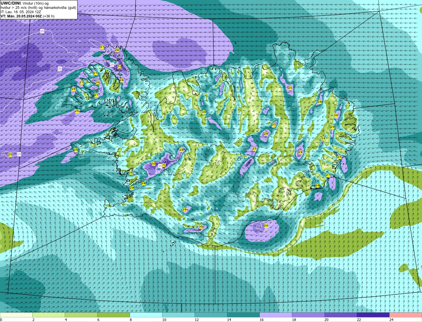Click the legend tick label "16"
Screen dimensions: 422x322
(261, 320)
